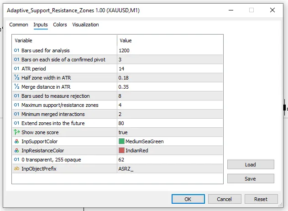Click the integer icon beside Bars used to measure rejection
Screen dimensions: 288x211
click(x=16, y=96)
